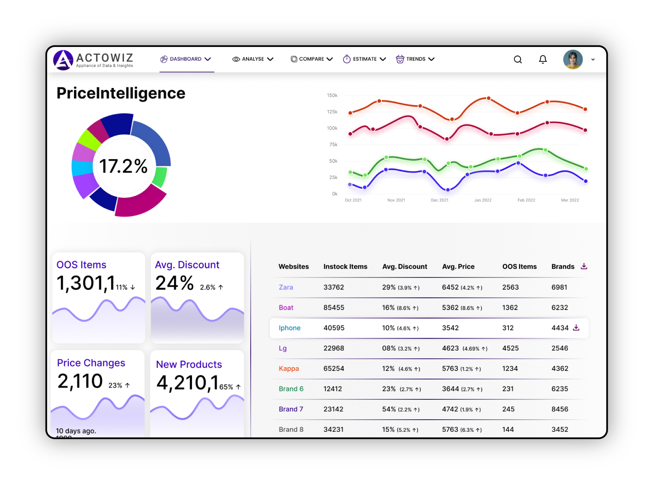653x484 pixels.
Task: Click the Analyse eye icon
Action: (236, 59)
